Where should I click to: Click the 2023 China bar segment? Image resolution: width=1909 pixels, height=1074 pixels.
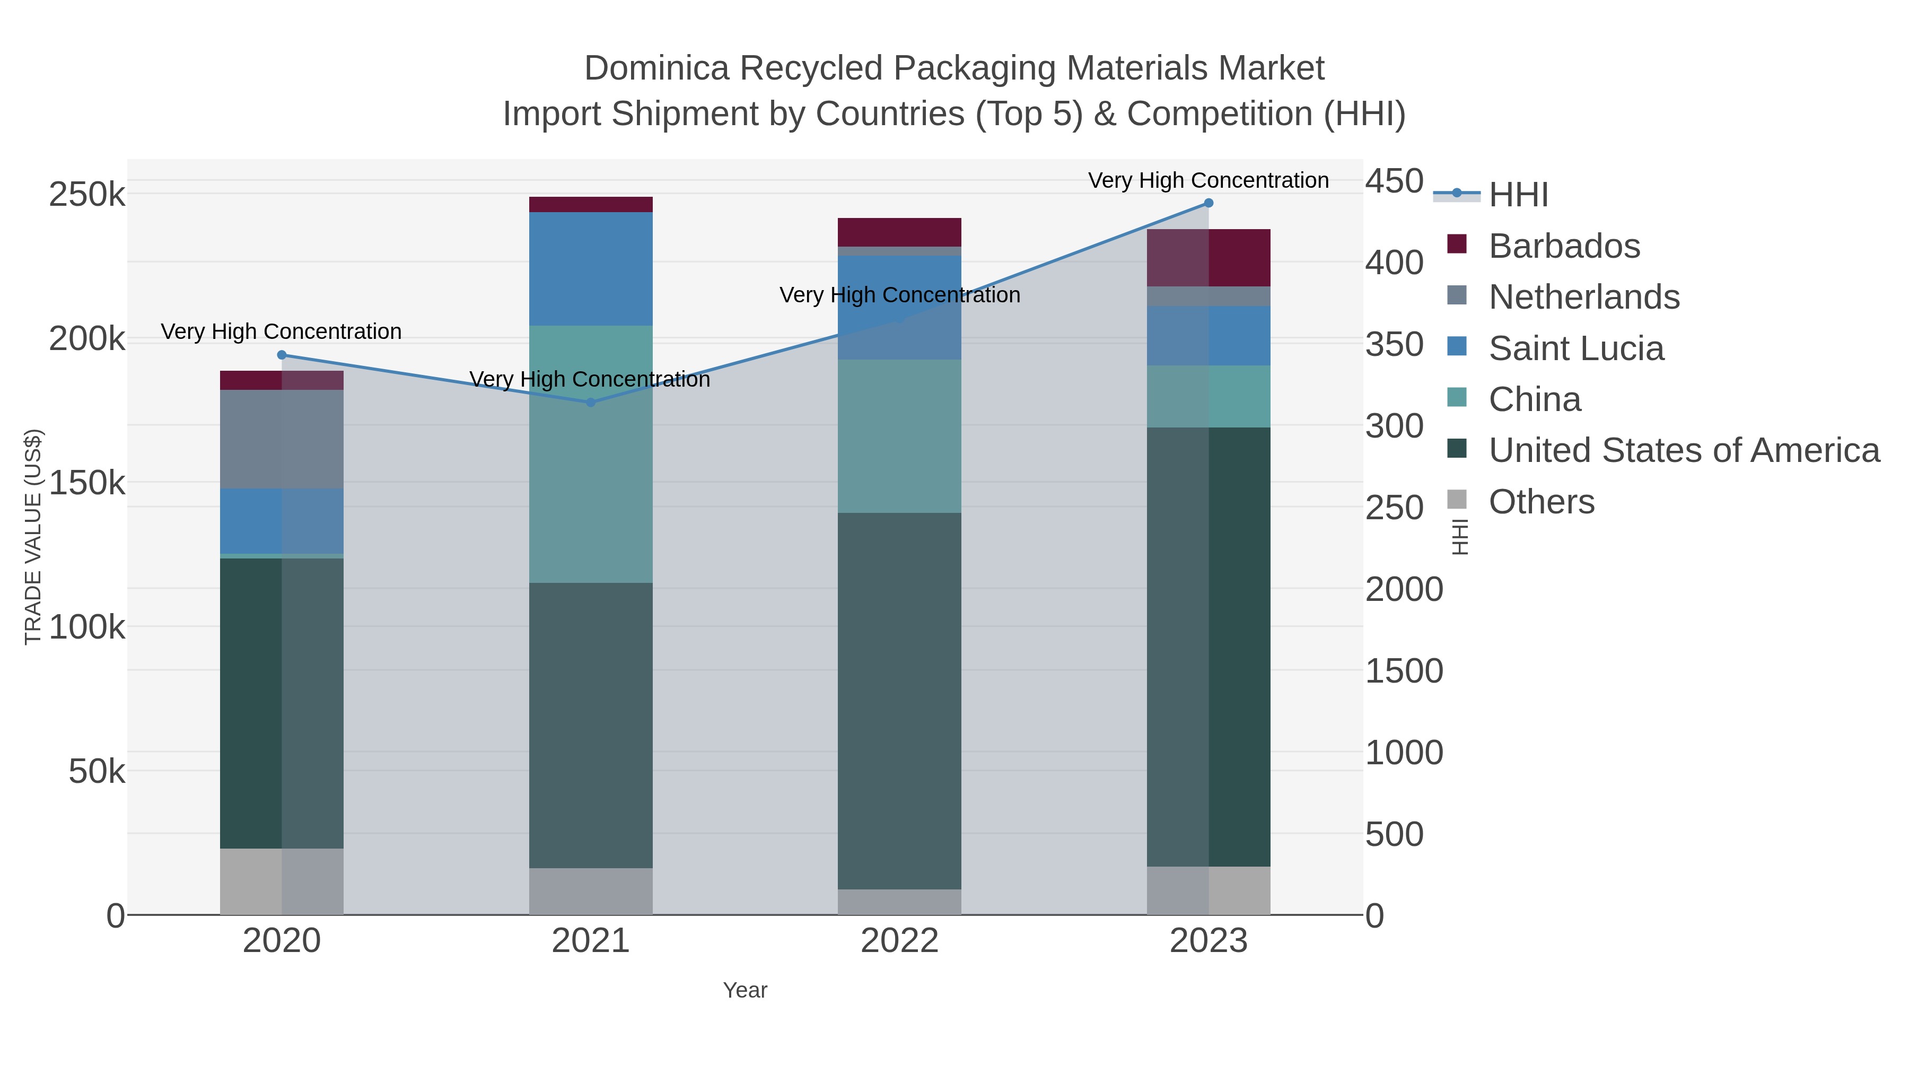pyautogui.click(x=1209, y=397)
